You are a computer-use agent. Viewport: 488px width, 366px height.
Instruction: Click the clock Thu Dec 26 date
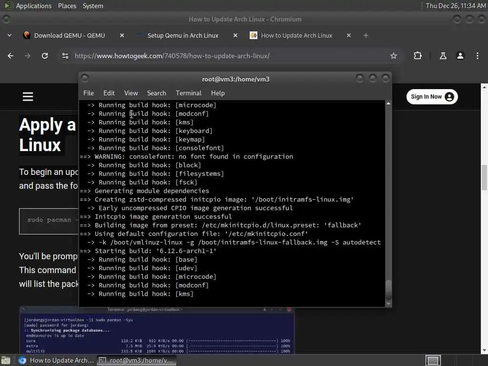click(456, 6)
